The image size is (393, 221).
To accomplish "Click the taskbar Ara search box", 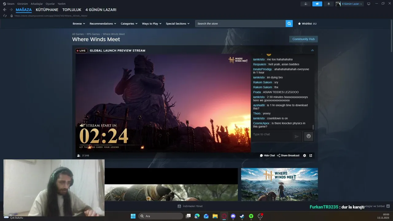I will [x=161, y=216].
